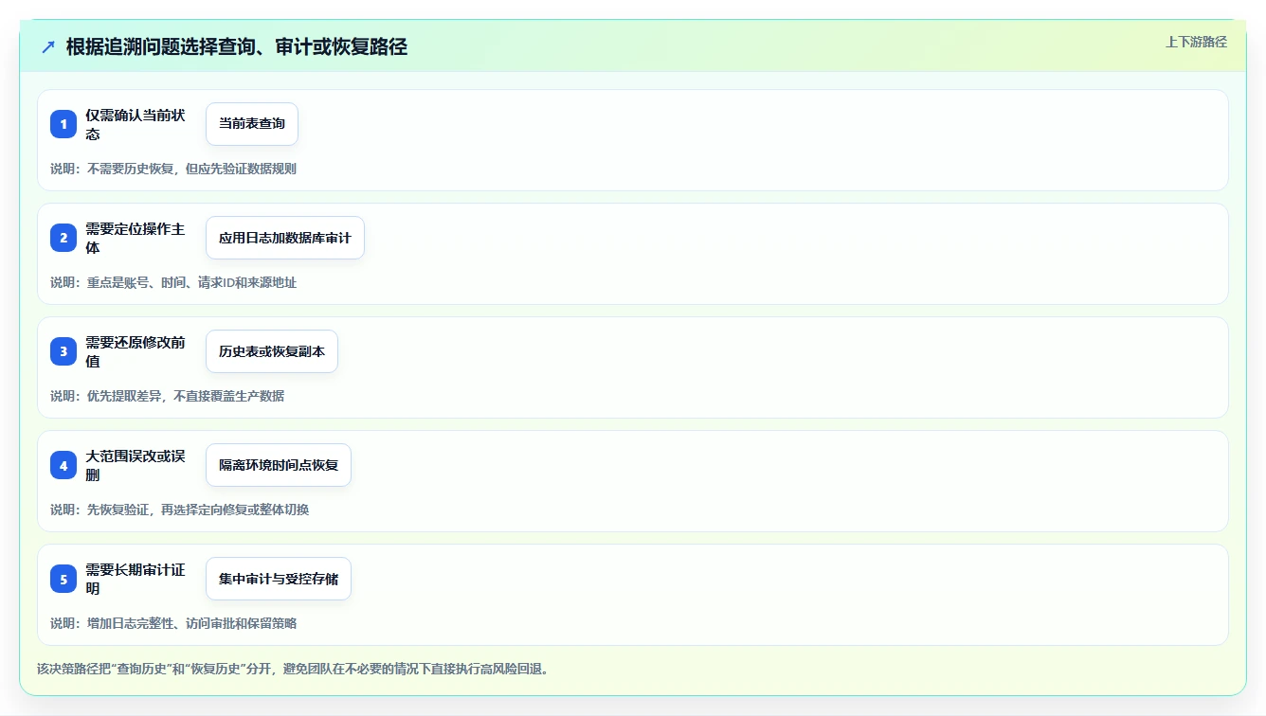Click the 集中审计与受控存储 button
Image resolution: width=1266 pixels, height=716 pixels.
279,579
